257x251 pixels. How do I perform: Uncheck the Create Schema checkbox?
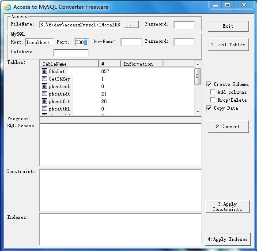click(x=209, y=84)
